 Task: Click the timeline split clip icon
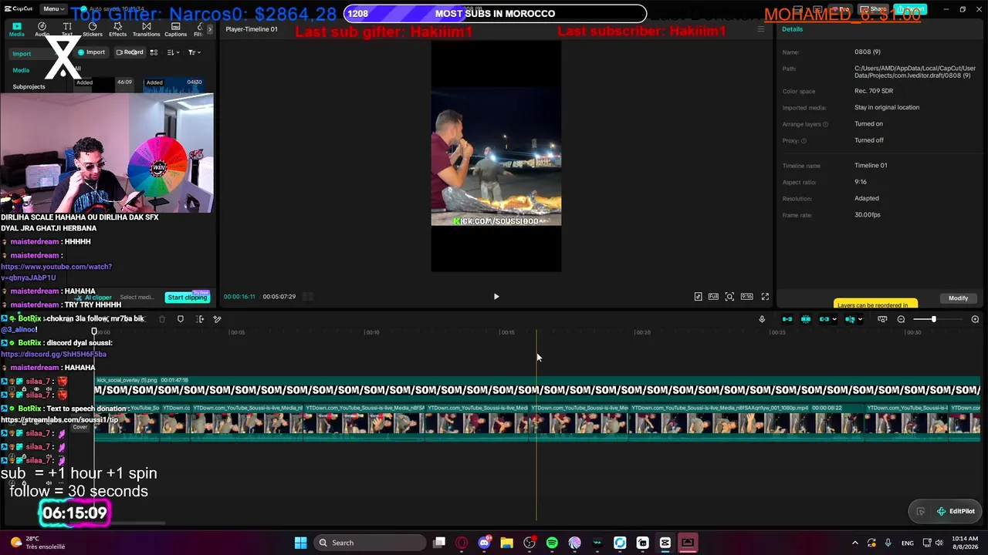point(199,319)
